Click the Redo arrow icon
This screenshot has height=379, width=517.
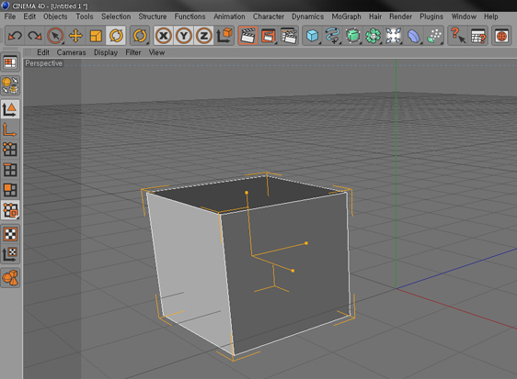coord(35,36)
